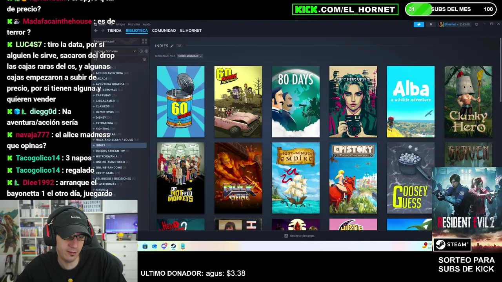Open Steam notifications bell
The height and width of the screenshot is (282, 502).
point(431,24)
